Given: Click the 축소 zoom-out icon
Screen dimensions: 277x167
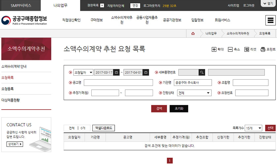Looking at the screenshot, I should tap(230, 50).
